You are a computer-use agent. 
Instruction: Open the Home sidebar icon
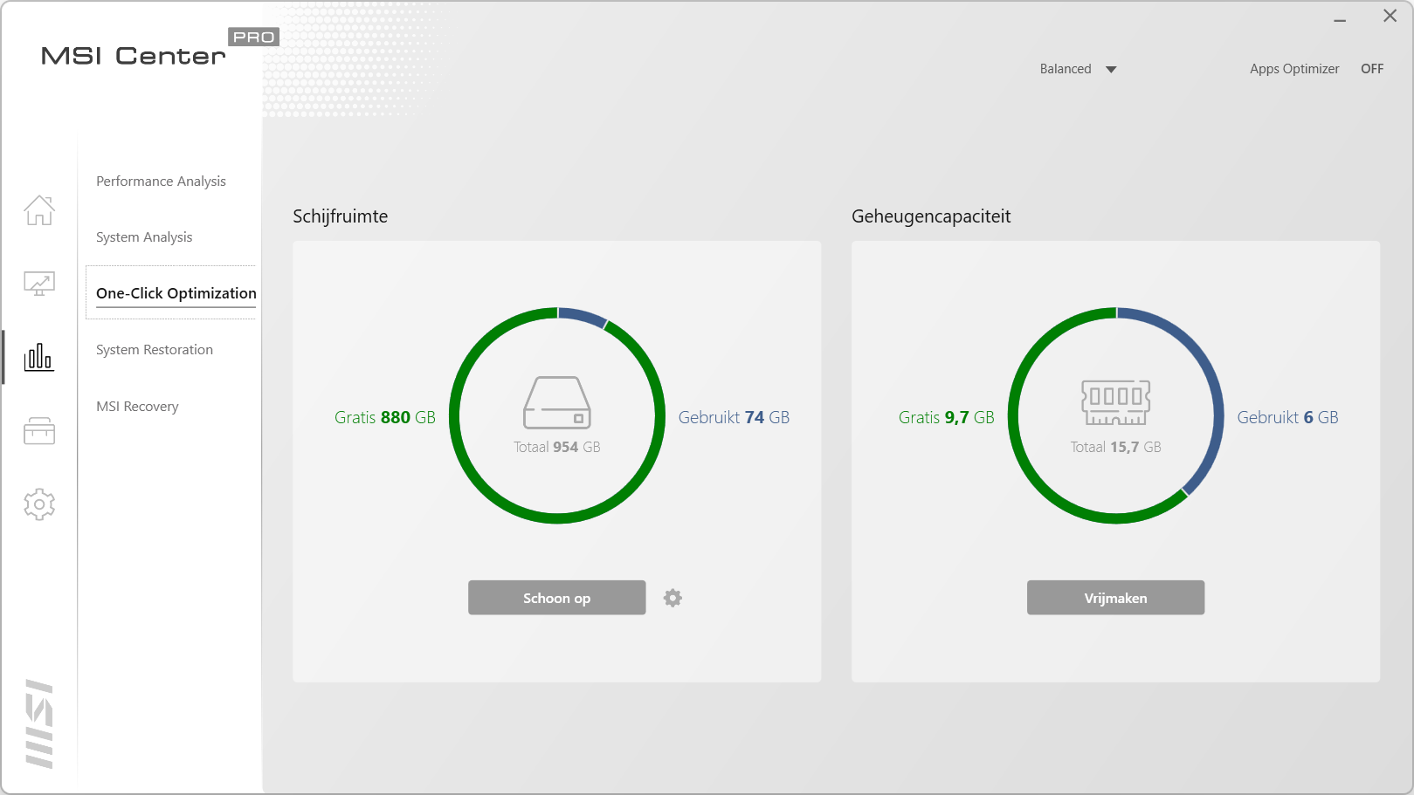tap(39, 210)
